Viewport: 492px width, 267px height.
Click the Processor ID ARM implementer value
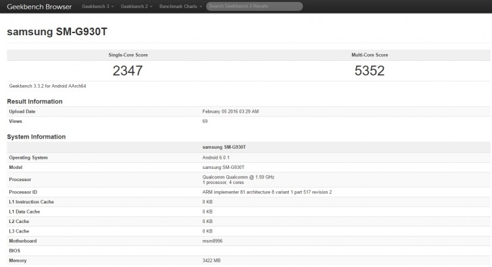(267, 192)
